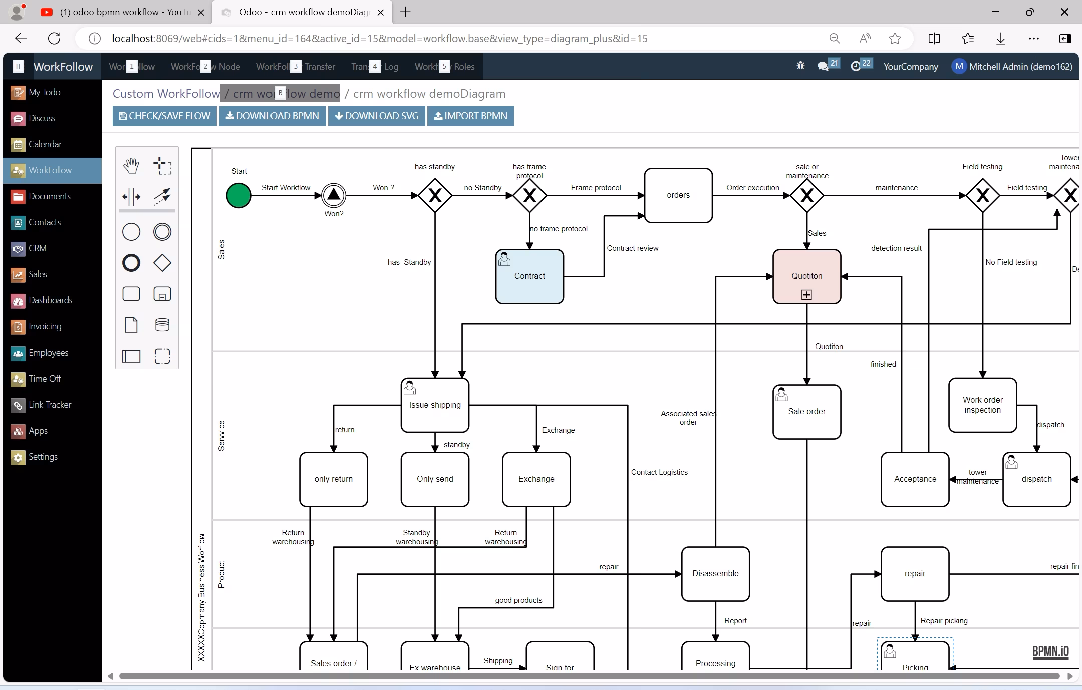Create a start event from palette
Viewport: 1082px width, 690px height.
131,232
